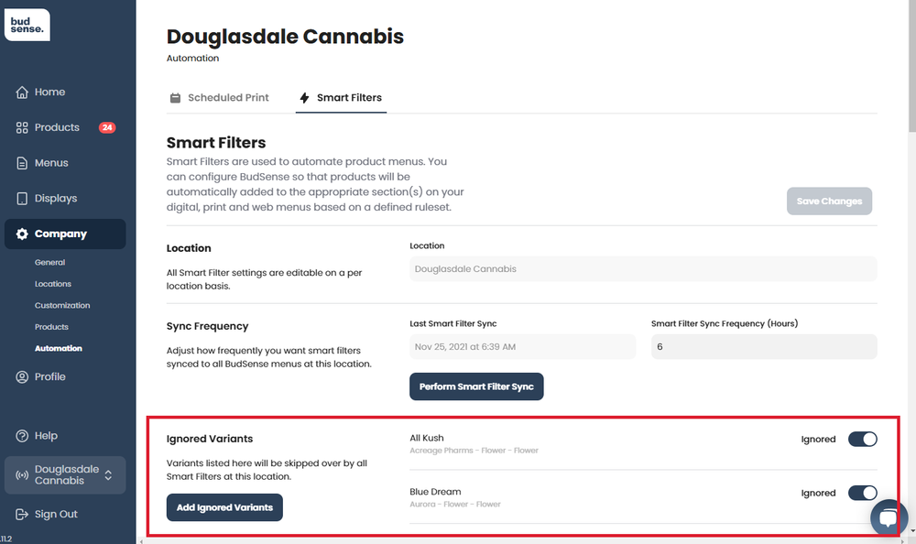Click the Sign Out icon

click(x=22, y=514)
